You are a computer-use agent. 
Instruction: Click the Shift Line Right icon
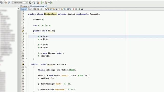pos(70,9)
